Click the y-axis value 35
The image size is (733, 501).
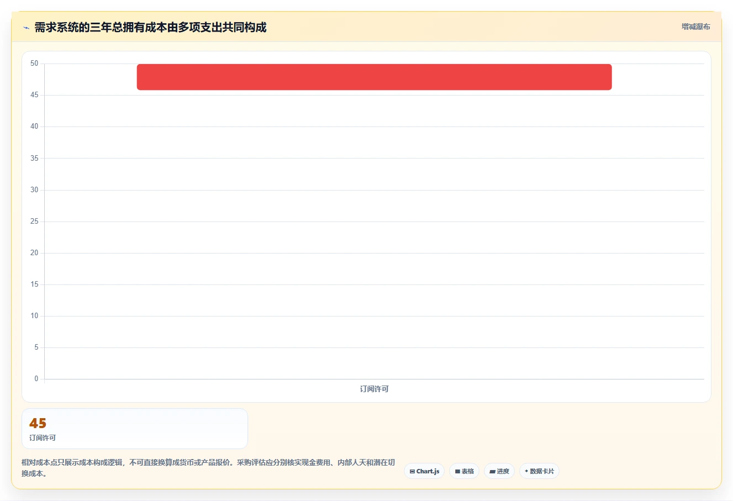tap(34, 159)
